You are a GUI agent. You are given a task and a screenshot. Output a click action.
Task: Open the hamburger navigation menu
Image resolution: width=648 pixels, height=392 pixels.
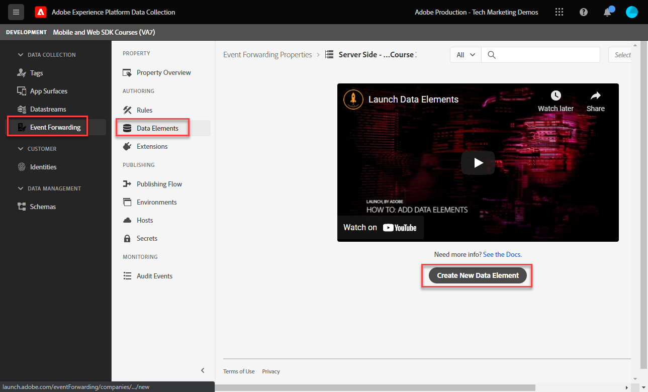(x=16, y=12)
